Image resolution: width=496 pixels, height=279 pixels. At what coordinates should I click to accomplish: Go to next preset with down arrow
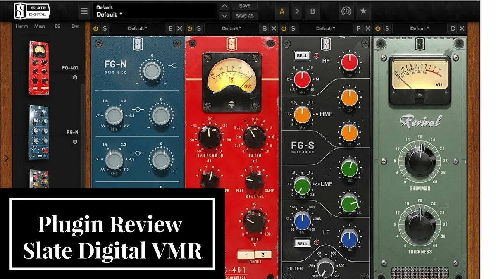pos(224,16)
